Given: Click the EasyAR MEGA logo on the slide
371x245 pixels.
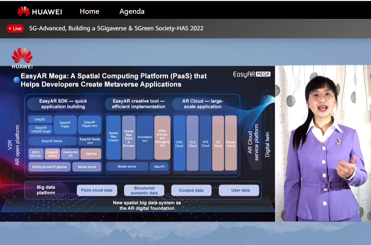Looking at the screenshot, I should pos(252,74).
